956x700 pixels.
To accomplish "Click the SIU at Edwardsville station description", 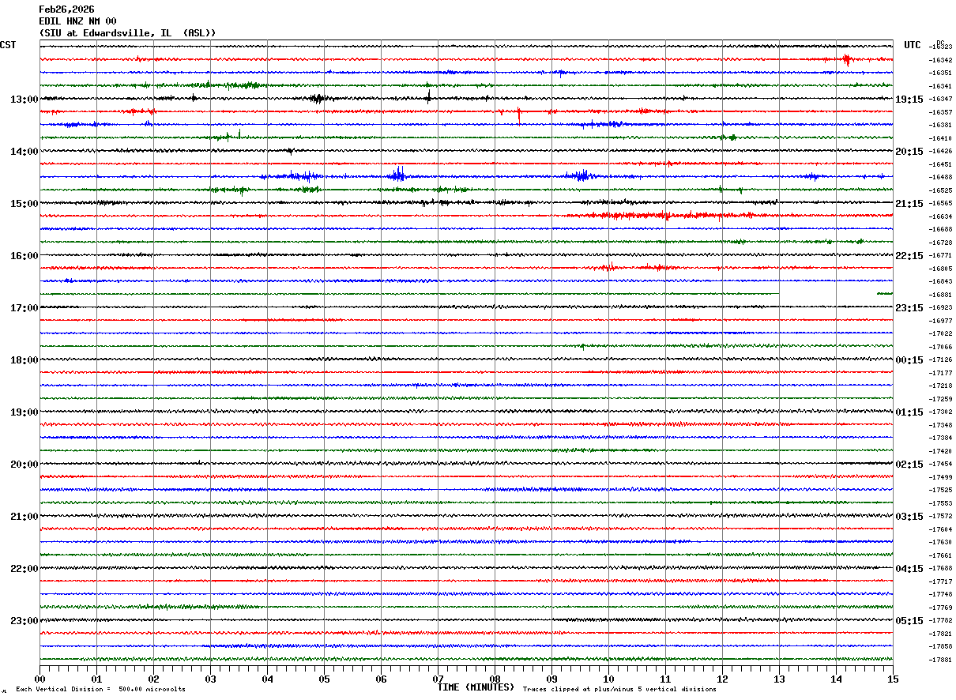I will (127, 33).
